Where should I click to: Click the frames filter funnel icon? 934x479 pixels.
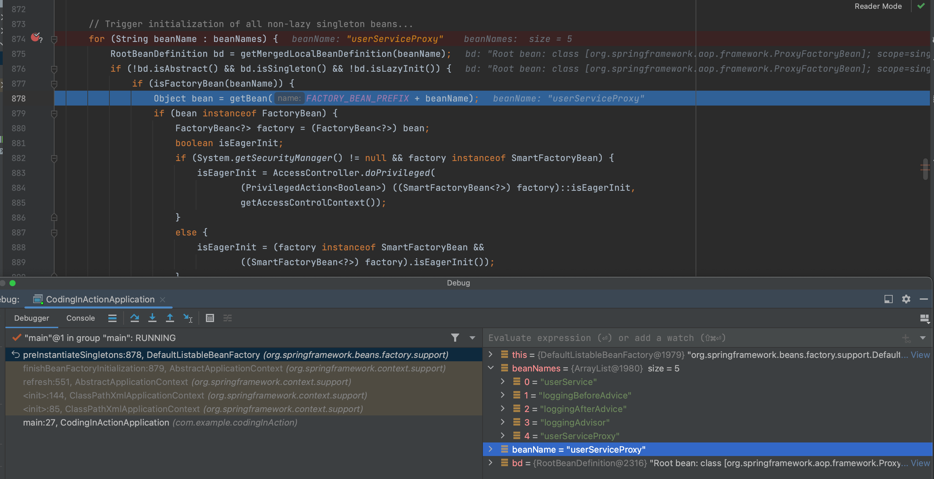[x=455, y=338]
